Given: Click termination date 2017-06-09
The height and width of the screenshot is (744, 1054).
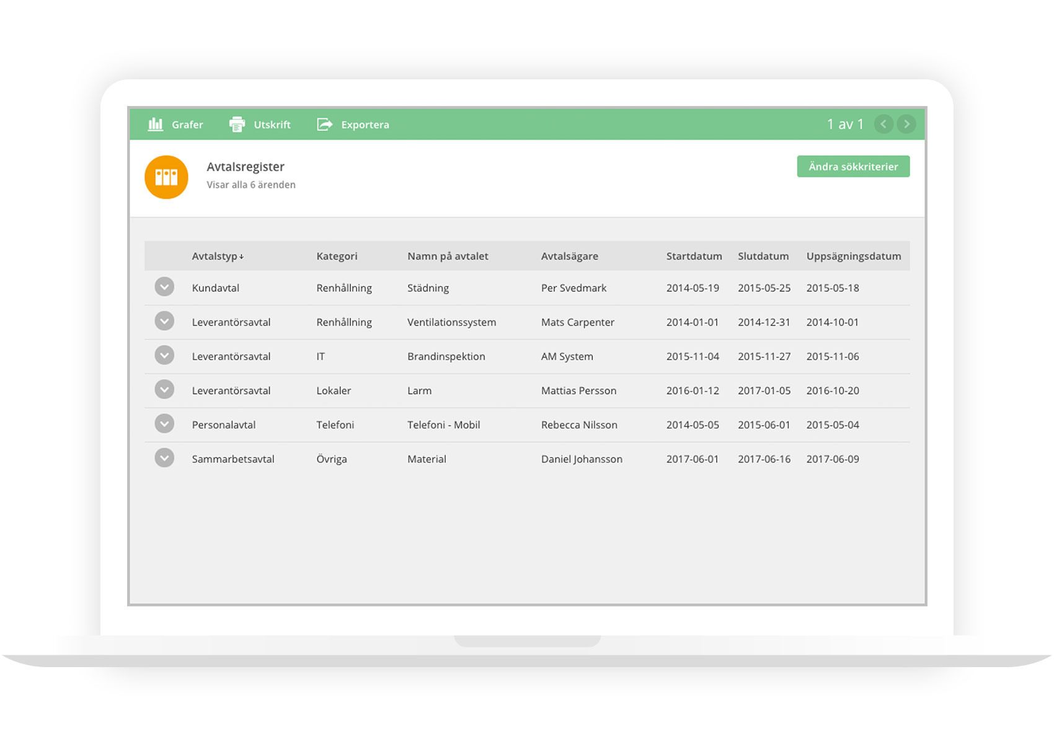Looking at the screenshot, I should point(833,459).
